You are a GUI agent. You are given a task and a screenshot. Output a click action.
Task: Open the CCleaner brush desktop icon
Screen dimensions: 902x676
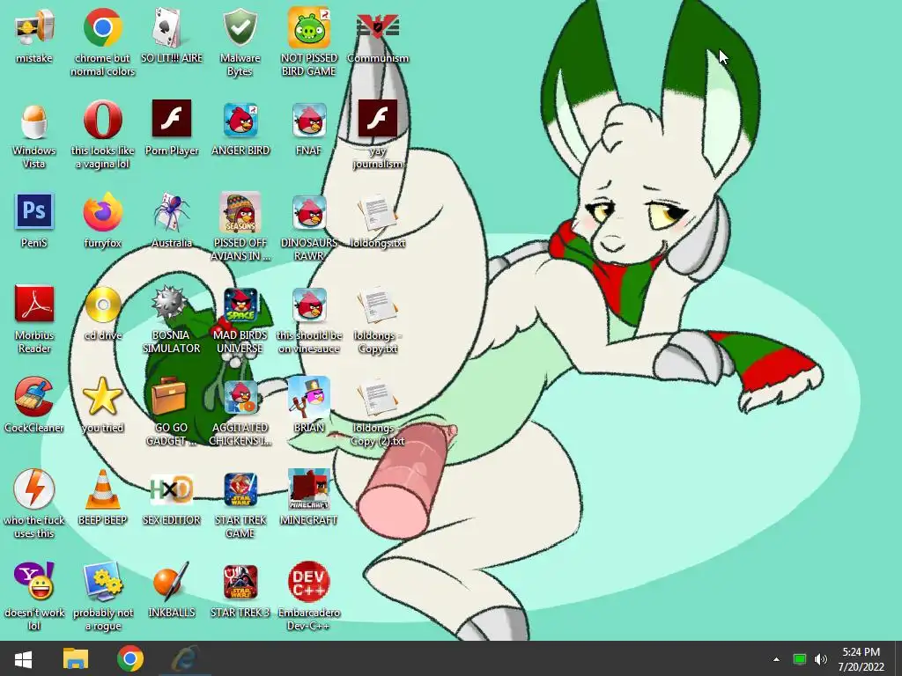click(x=34, y=397)
